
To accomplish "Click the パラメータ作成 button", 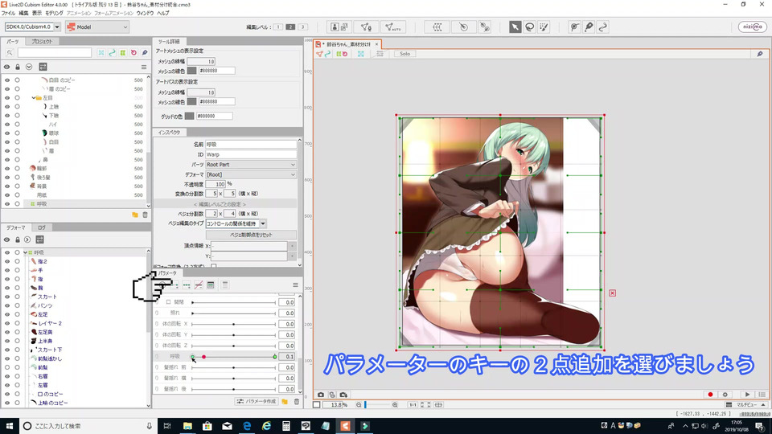I will coord(257,402).
